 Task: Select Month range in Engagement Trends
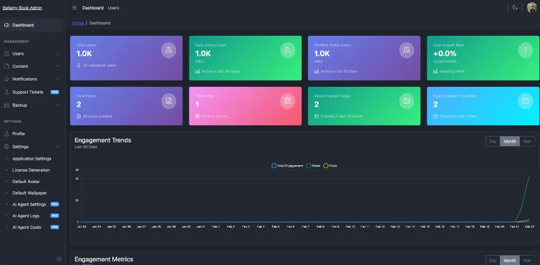[510, 141]
